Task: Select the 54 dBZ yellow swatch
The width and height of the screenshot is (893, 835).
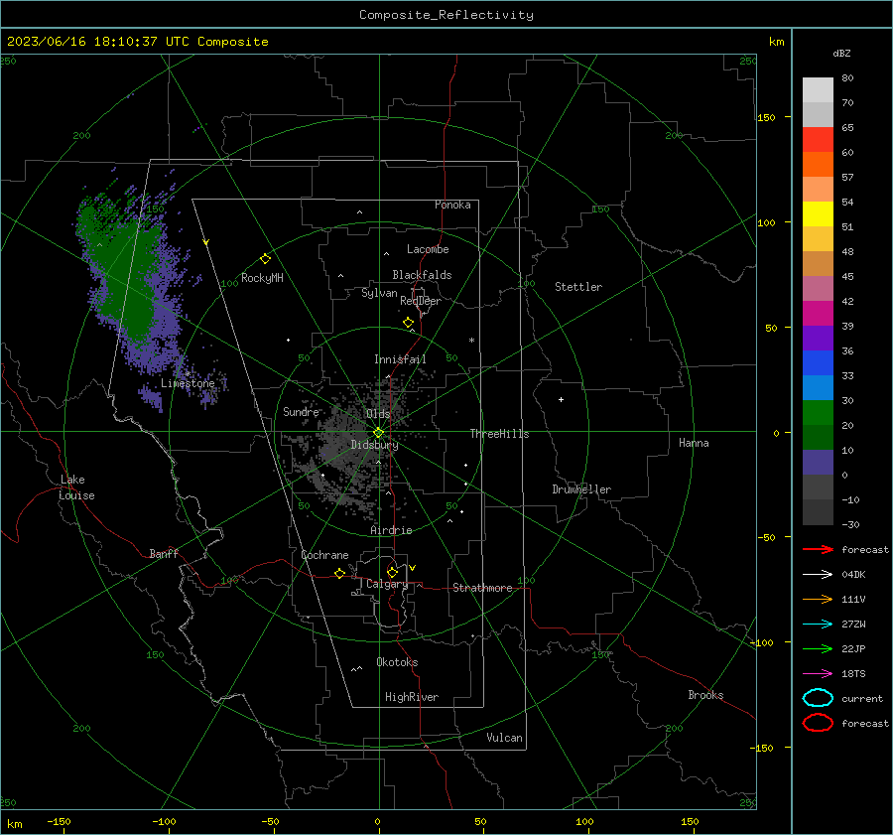Action: tap(818, 213)
